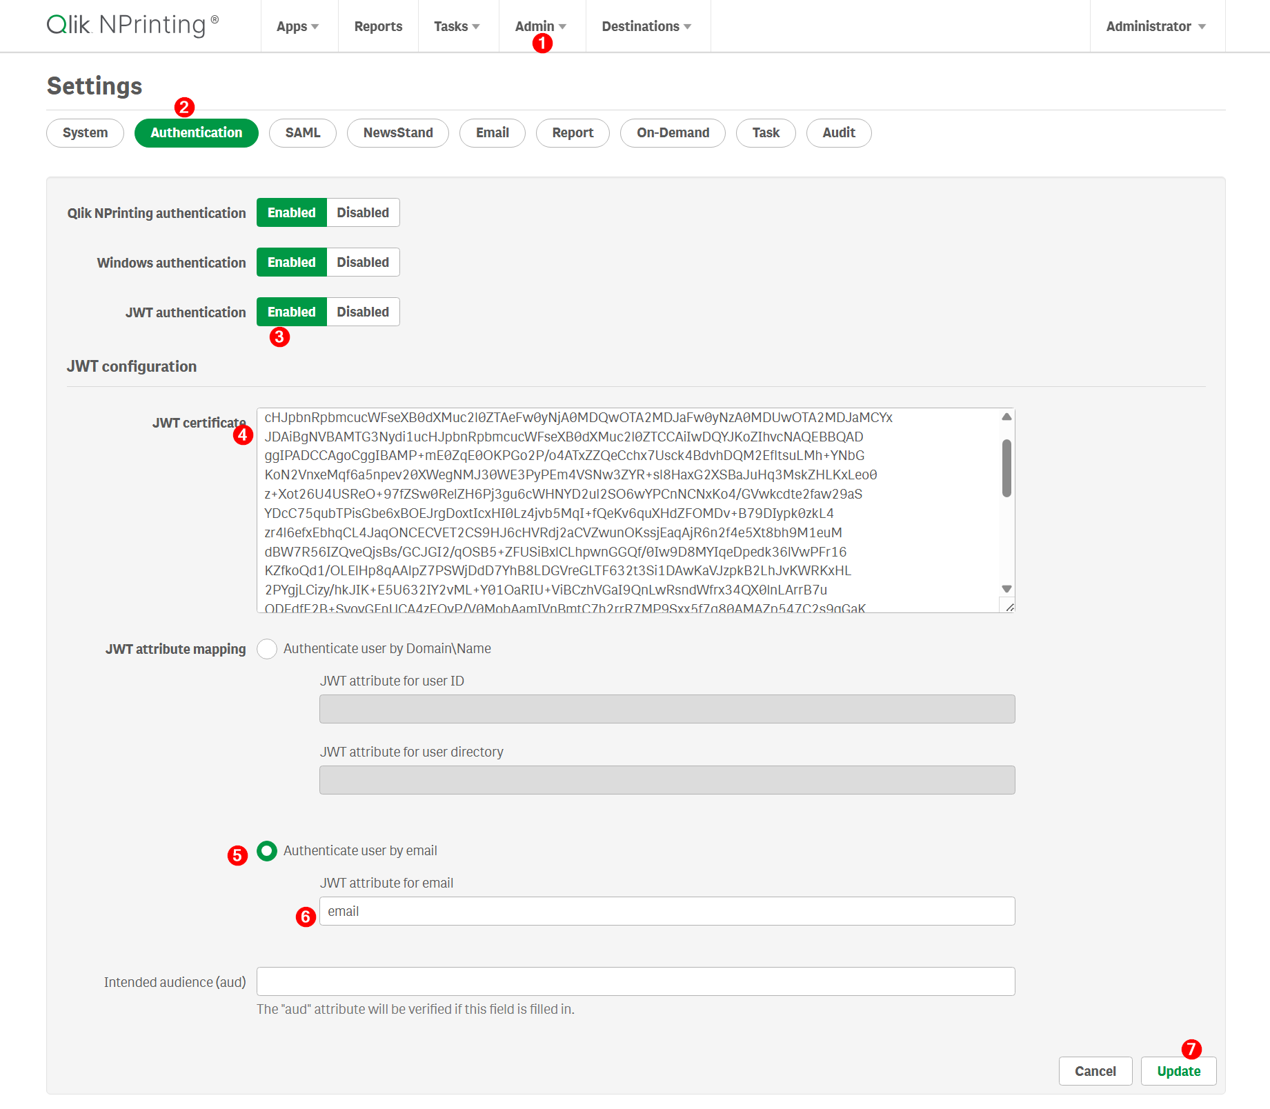Image resolution: width=1270 pixels, height=1109 pixels.
Task: Select Authenticate user by email
Action: pyautogui.click(x=267, y=850)
